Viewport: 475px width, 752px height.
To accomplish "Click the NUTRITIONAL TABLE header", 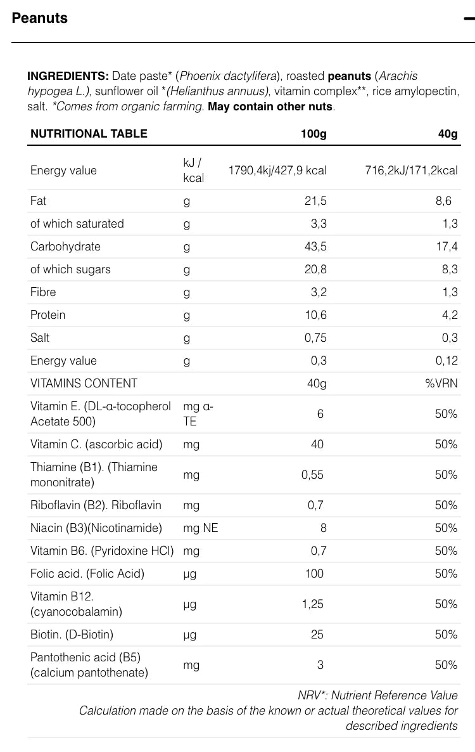I will click(89, 134).
